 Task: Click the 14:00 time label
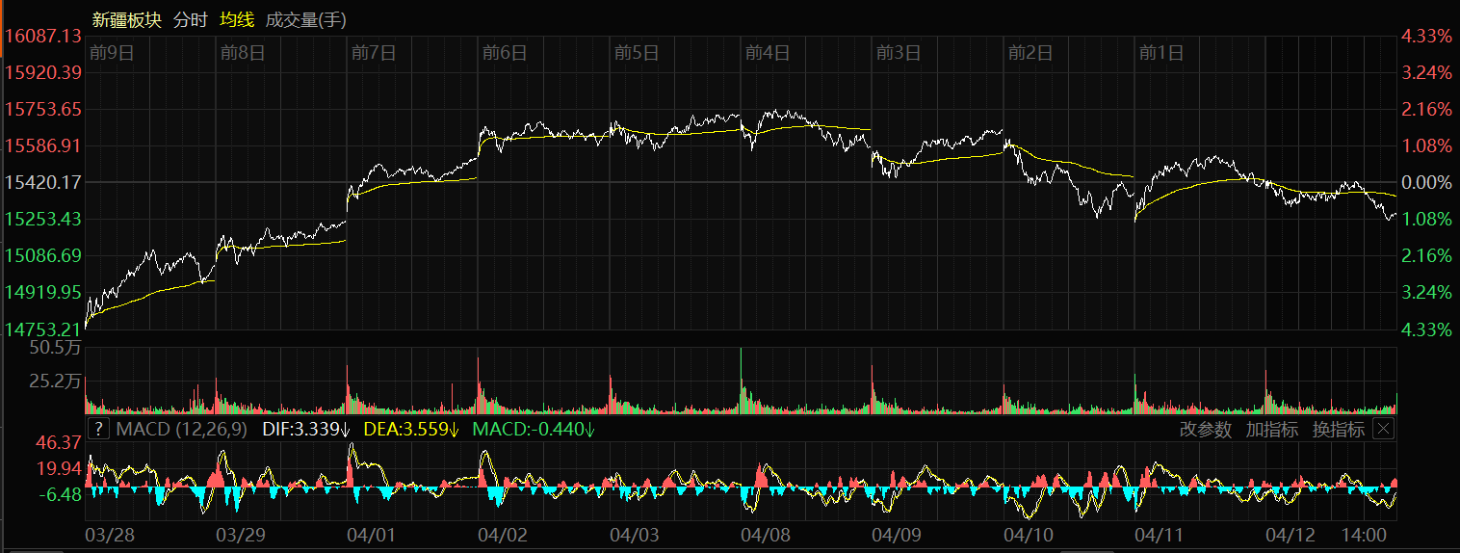click(1365, 534)
